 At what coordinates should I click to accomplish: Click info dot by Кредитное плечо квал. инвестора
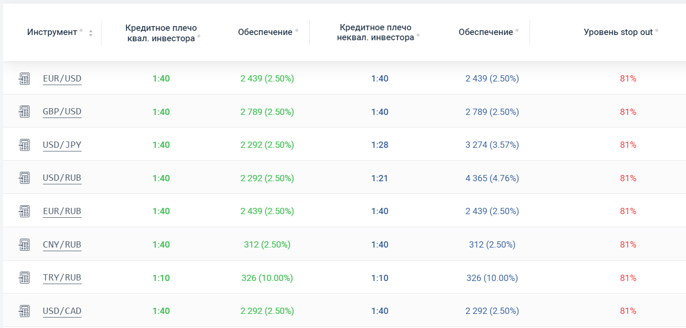[x=199, y=36]
